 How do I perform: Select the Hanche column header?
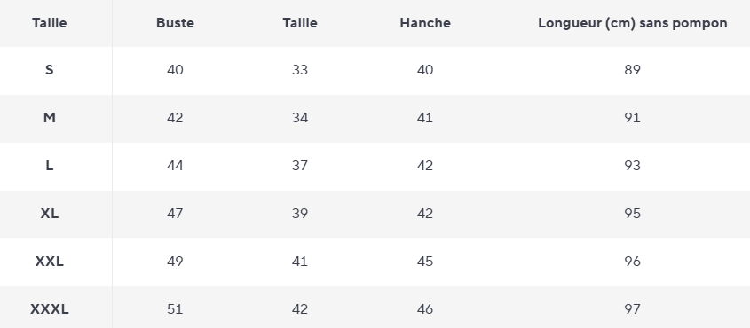pos(425,23)
